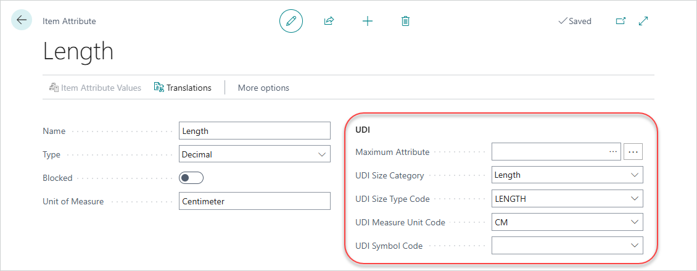
Task: Click the Name input field
Action: tap(254, 131)
